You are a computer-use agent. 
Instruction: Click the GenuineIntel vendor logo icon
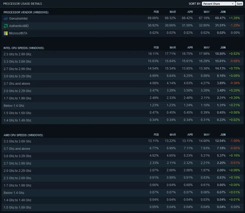[x=6, y=18]
